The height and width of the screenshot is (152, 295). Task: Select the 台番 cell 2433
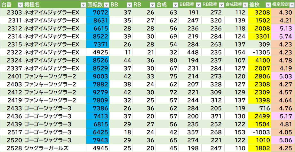coord(12,108)
